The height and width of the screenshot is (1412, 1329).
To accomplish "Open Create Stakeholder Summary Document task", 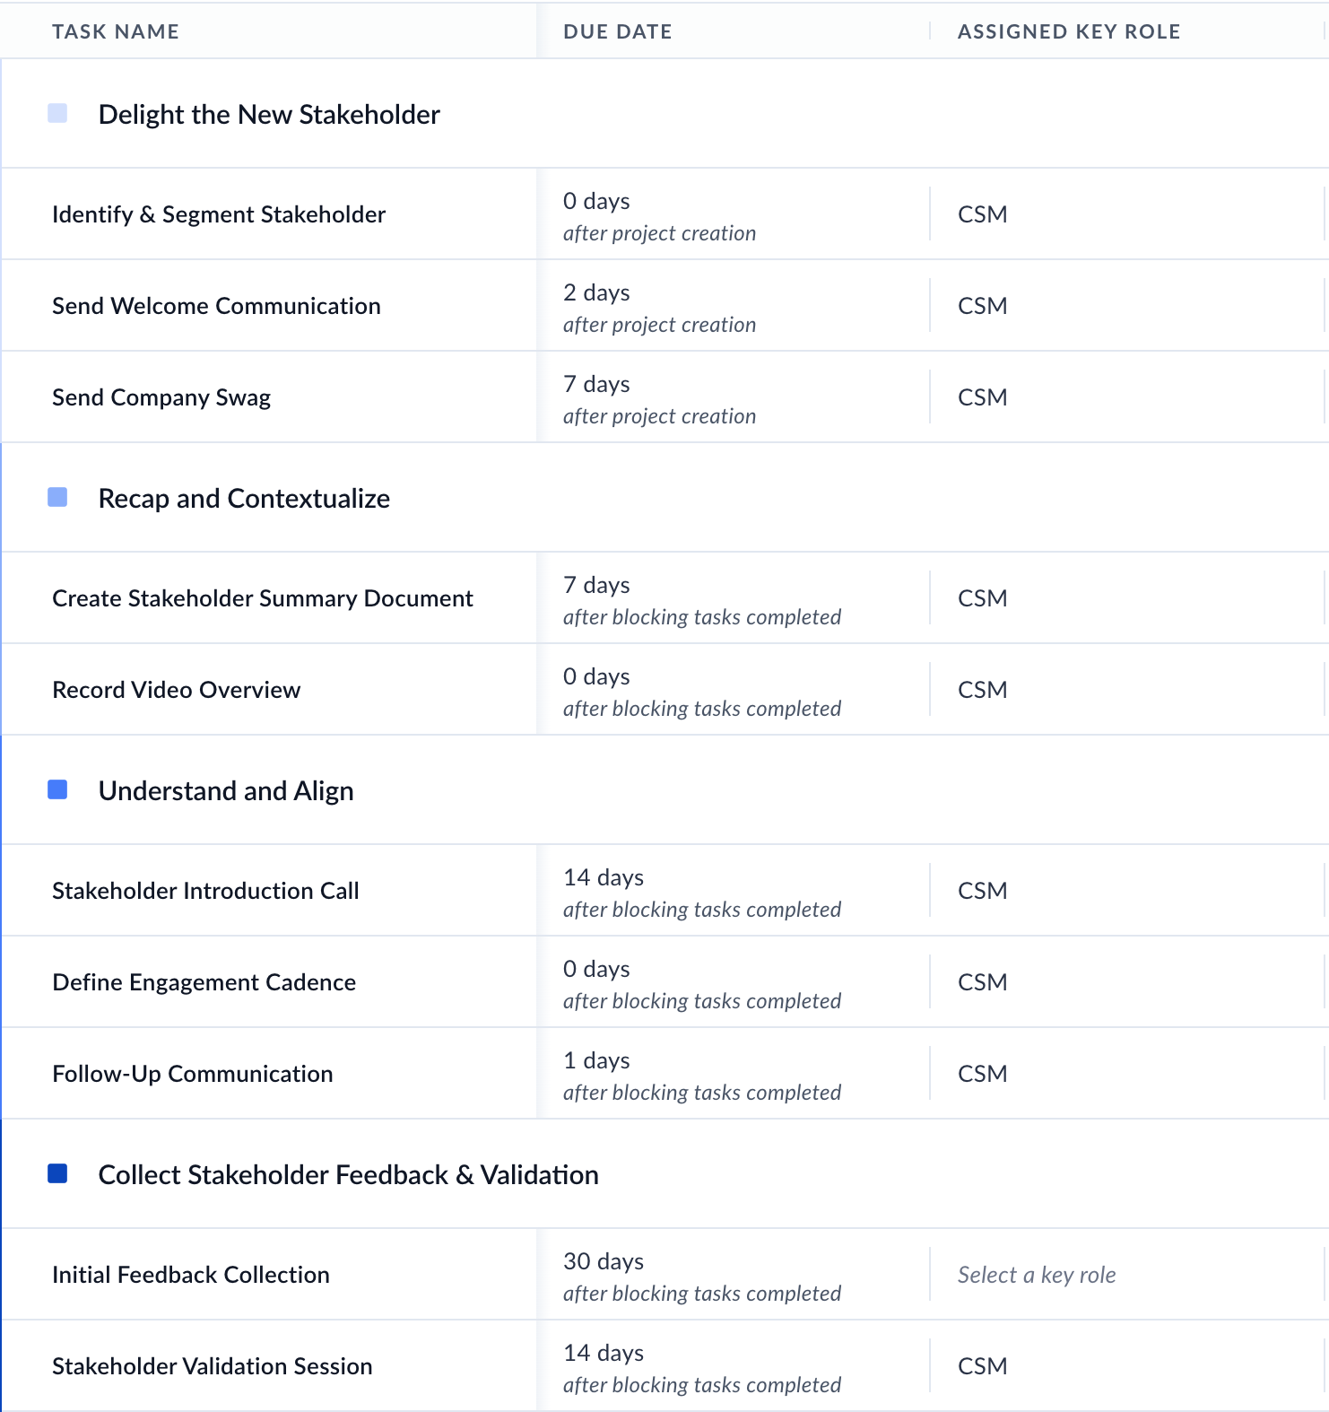I will point(263,598).
